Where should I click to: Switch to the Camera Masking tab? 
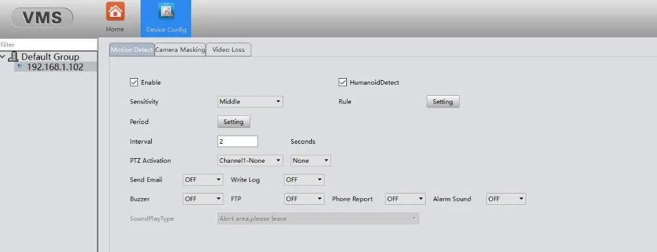point(180,49)
